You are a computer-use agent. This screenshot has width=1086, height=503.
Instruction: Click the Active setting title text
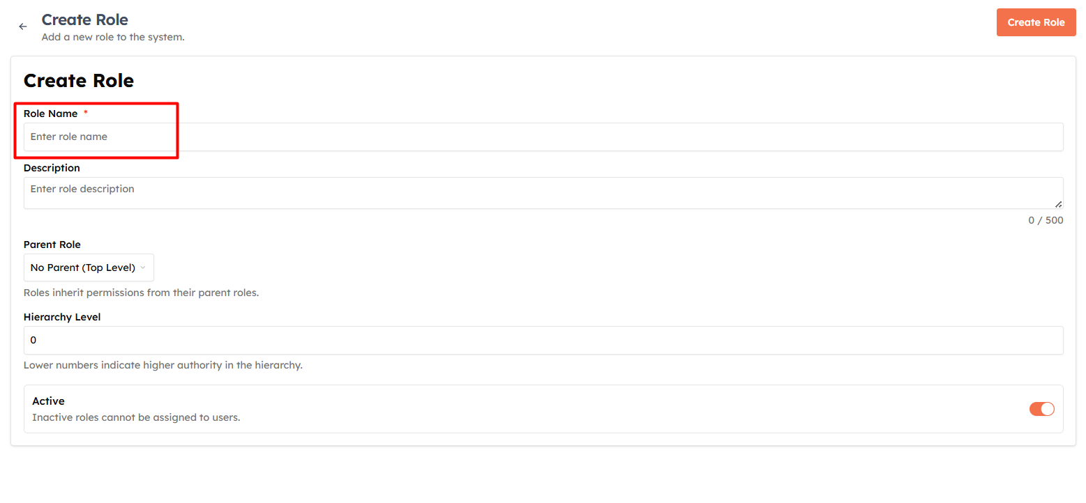[48, 401]
